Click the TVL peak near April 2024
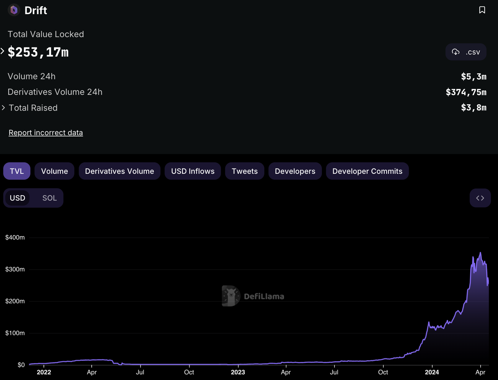 480,253
